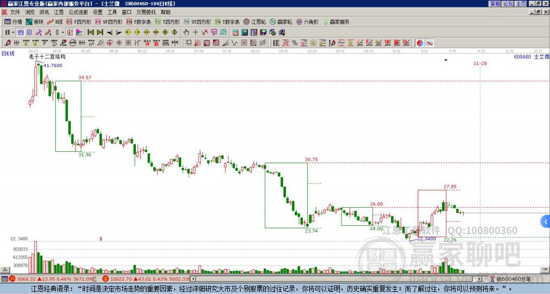This screenshot has width=550, height=294.
Task: Click the up-arrow button beside volume panel
Action: (4, 269)
